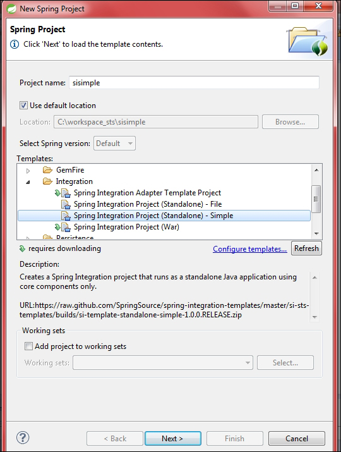Click download arrow icon beside Spring Integration Project (War)
The image size is (341, 452).
click(x=57, y=227)
